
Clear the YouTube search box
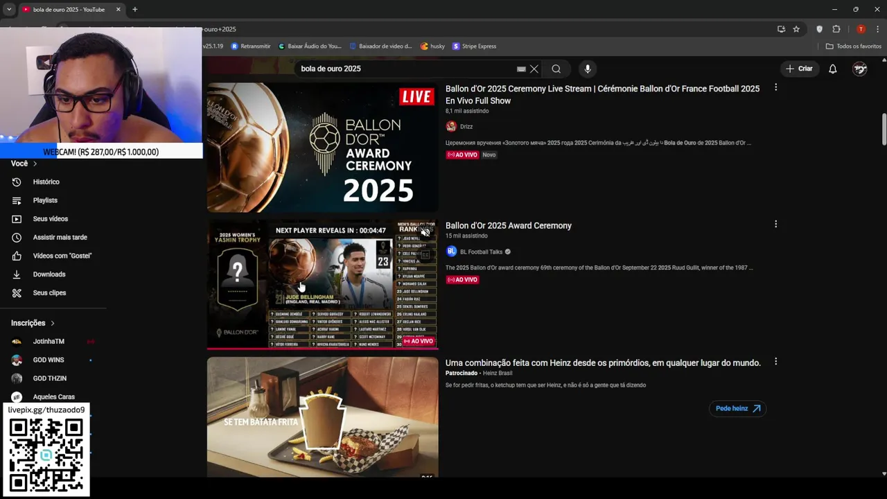(x=534, y=69)
